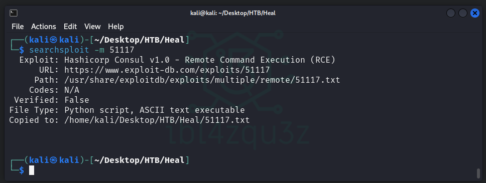Screen dimensions: 486x183
Task: Click the terminal icon in title bar
Action: pyautogui.click(x=14, y=13)
